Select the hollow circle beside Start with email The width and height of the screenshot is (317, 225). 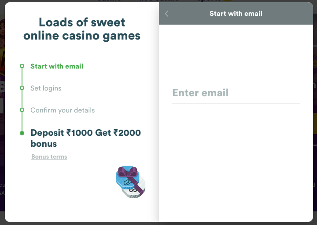22,66
